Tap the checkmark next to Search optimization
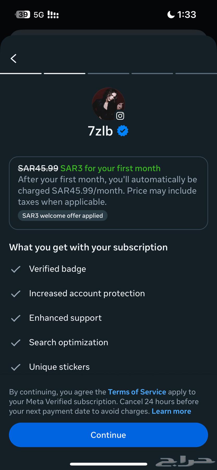 16,343
